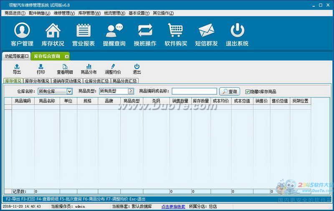Switch to 商品分类汇总 sub-tab

[x=124, y=81]
